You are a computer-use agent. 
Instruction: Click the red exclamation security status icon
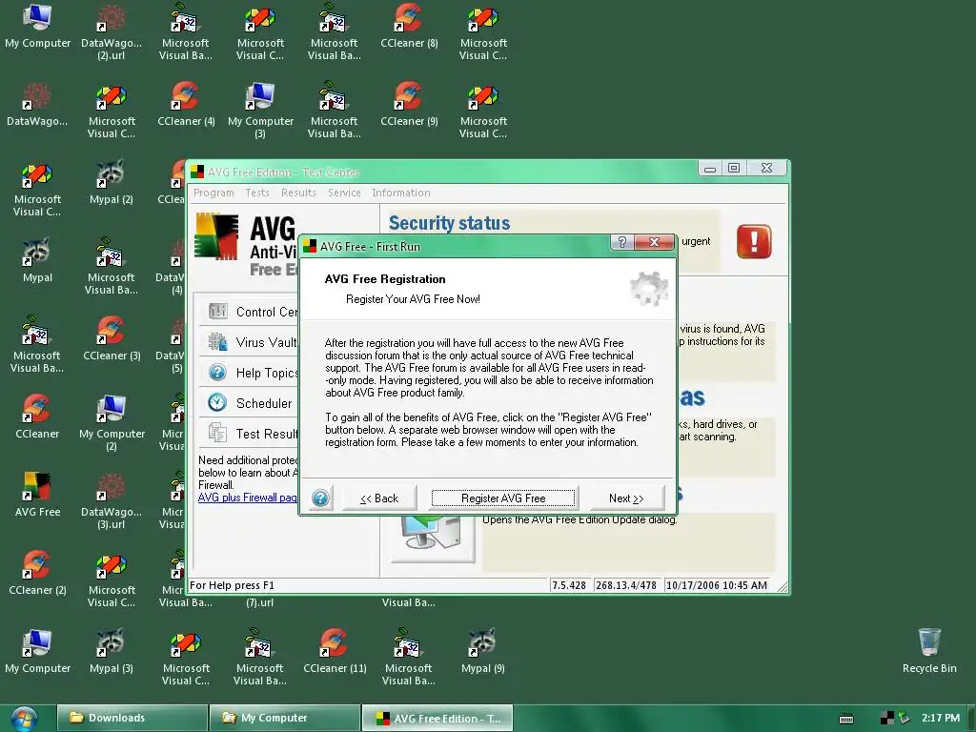pos(754,241)
